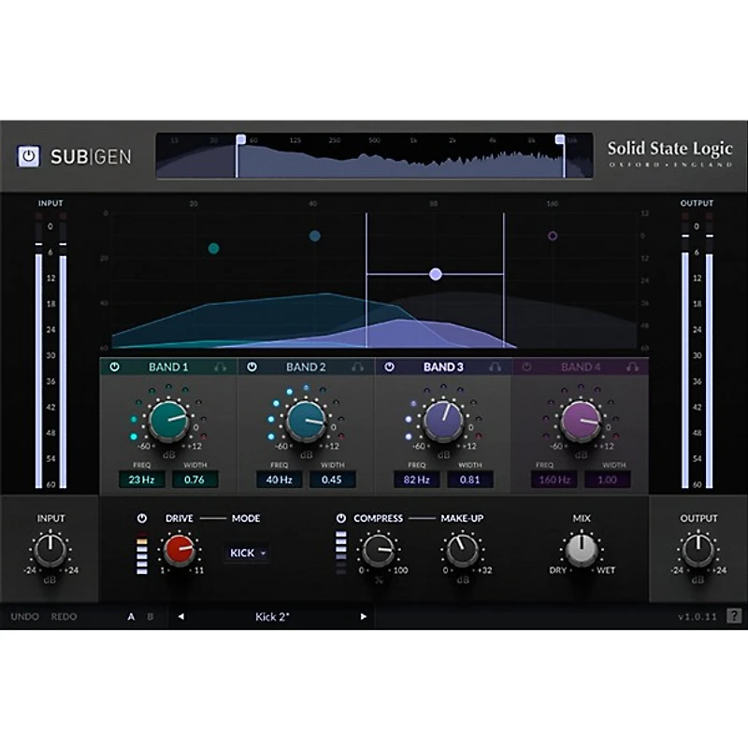Image resolution: width=748 pixels, height=748 pixels.
Task: Click the high range handle on spectrum overview
Action: (560, 139)
